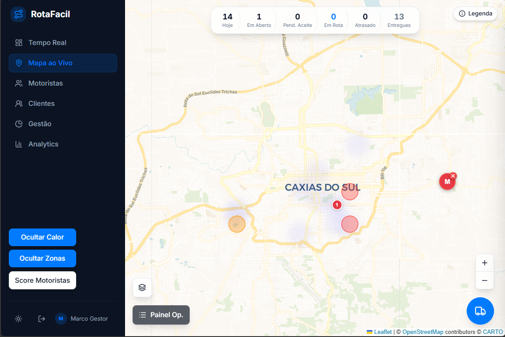
Task: Zoom out on the map
Action: (x=484, y=280)
